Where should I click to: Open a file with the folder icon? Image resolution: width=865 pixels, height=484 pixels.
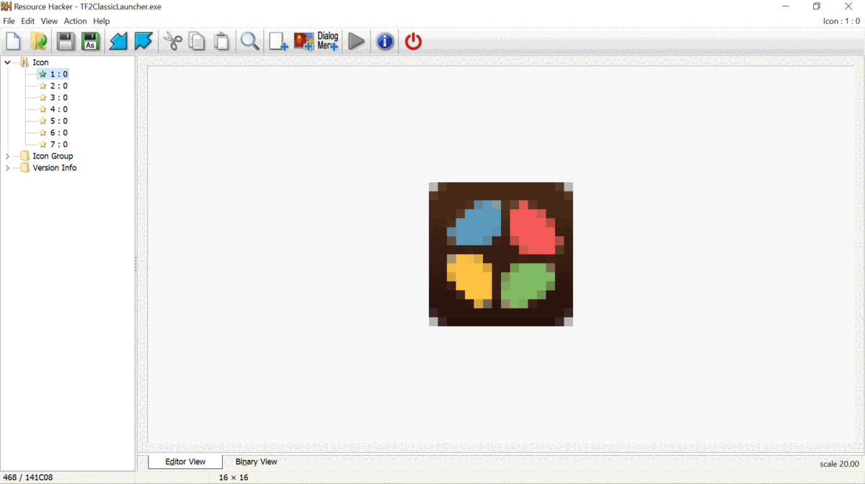click(38, 41)
